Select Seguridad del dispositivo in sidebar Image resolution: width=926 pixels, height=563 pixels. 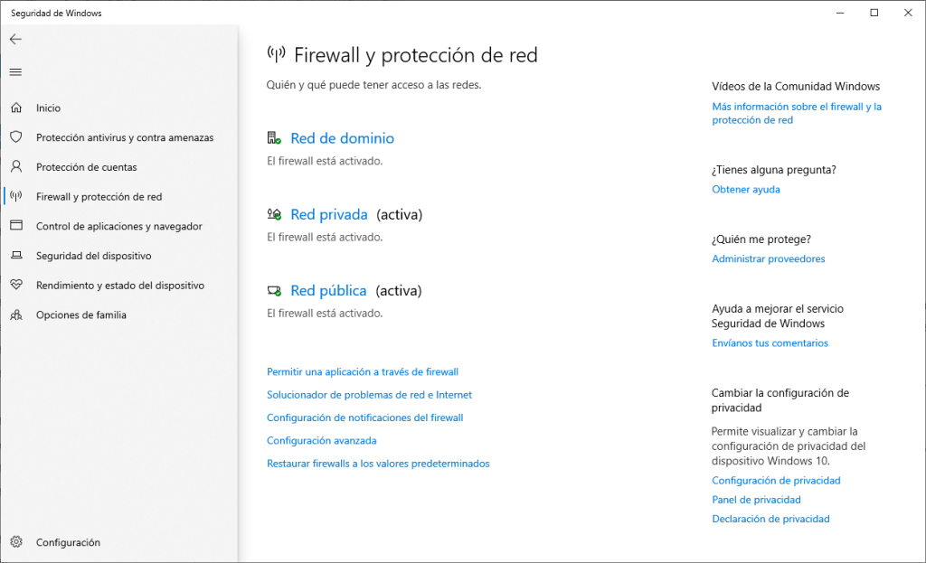pos(93,256)
